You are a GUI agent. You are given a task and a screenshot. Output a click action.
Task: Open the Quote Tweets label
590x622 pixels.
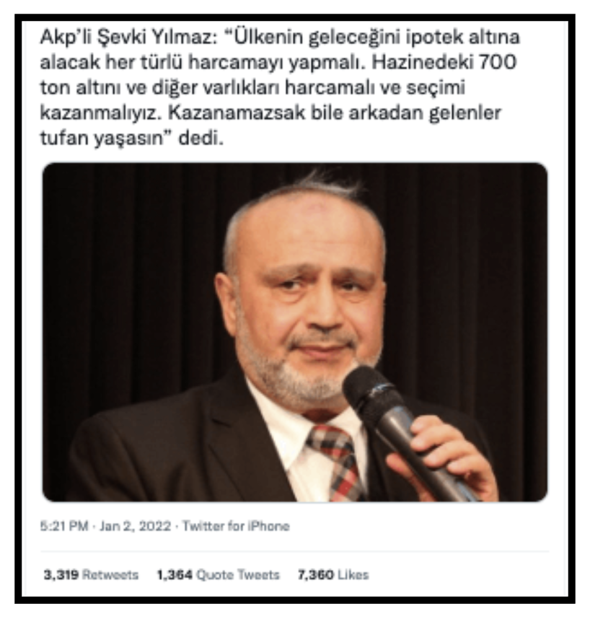[x=238, y=575]
